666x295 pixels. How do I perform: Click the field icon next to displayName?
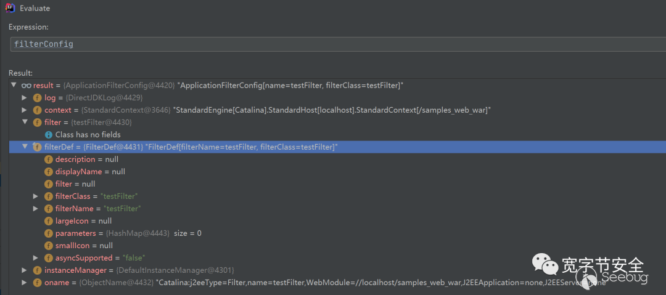pyautogui.click(x=49, y=171)
